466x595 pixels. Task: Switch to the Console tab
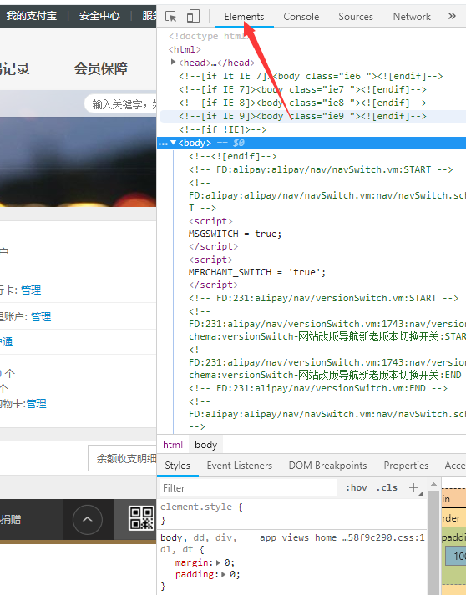click(x=301, y=17)
